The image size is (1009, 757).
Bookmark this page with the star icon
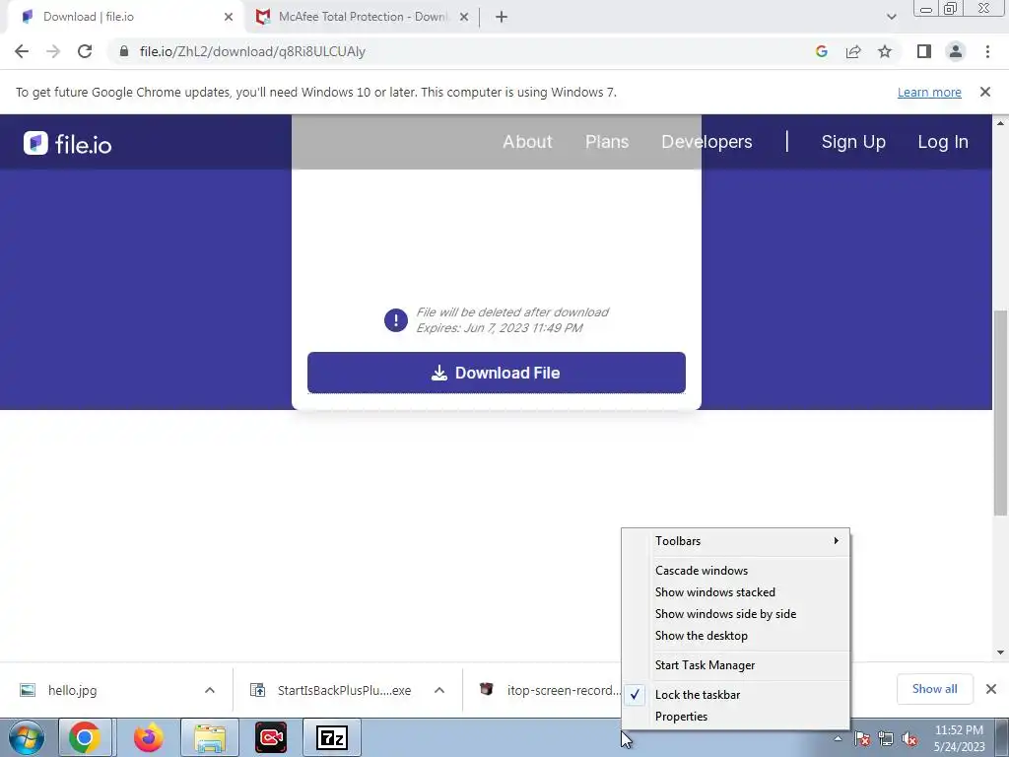coord(885,51)
